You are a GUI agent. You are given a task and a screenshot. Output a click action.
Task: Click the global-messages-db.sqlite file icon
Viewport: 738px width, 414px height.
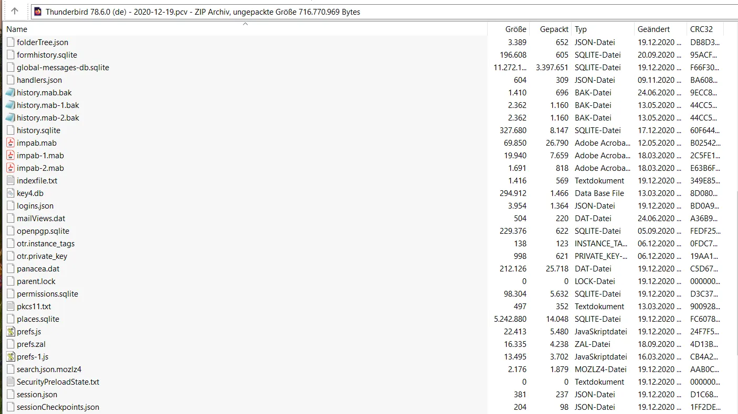(x=10, y=67)
